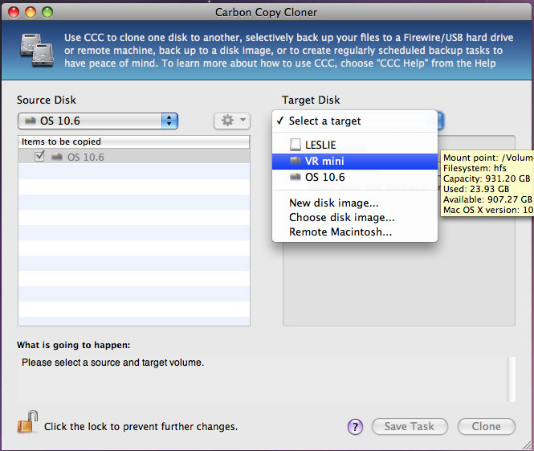Select VR mini as the target disk
The height and width of the screenshot is (451, 534).
(354, 161)
